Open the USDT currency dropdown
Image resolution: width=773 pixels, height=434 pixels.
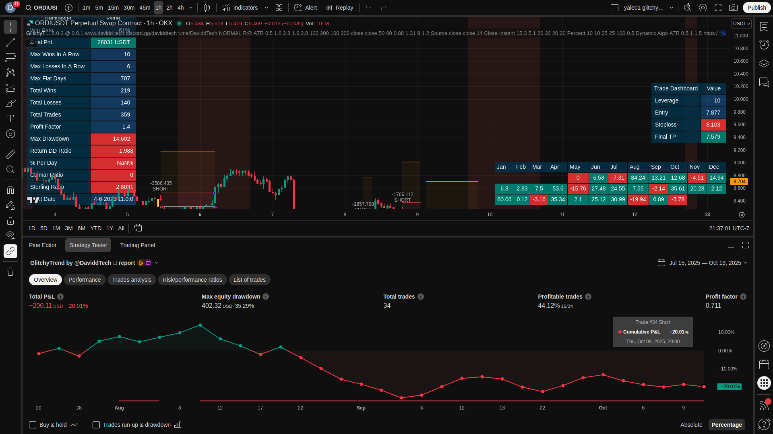(741, 24)
